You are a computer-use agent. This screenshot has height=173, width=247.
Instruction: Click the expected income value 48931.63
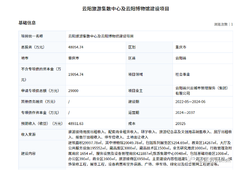pos(76,123)
